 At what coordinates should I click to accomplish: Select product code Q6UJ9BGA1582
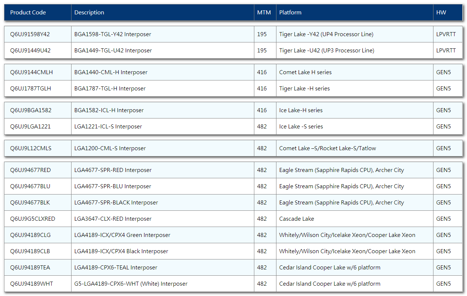(x=31, y=110)
